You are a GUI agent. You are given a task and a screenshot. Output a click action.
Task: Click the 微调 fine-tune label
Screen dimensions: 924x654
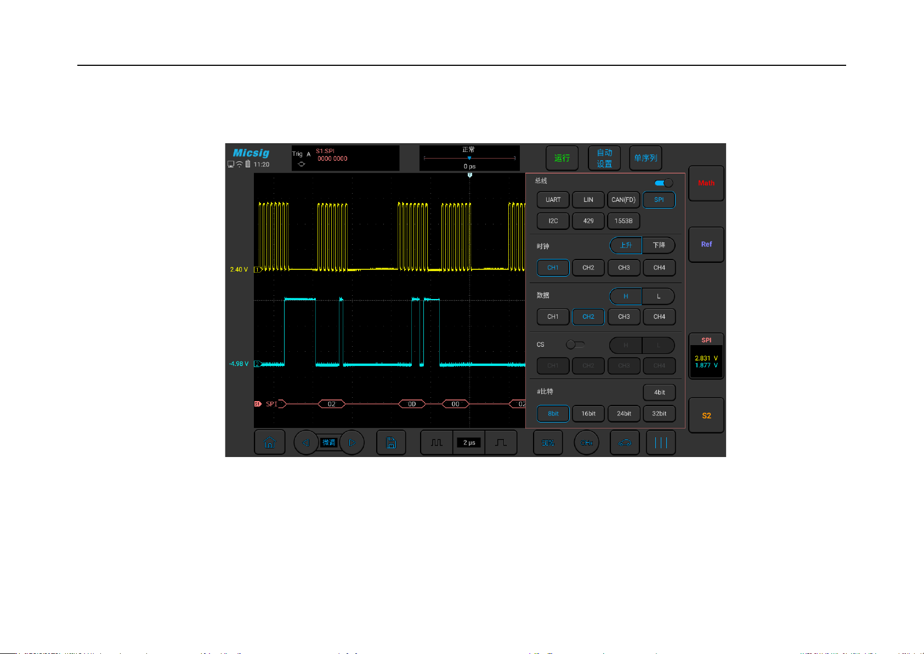click(328, 443)
